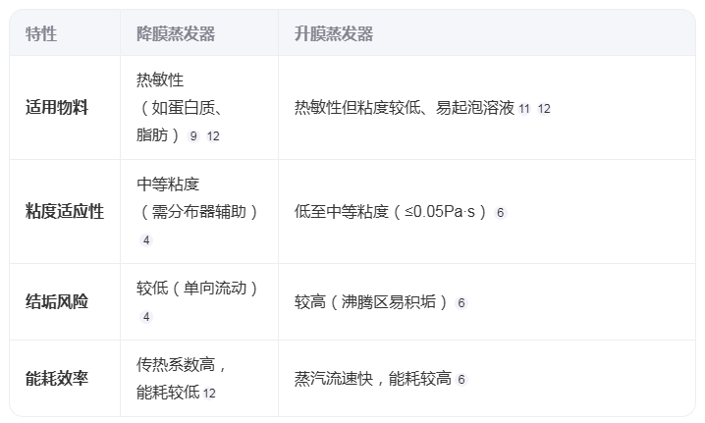The width and height of the screenshot is (705, 423).
Task: Select the 能耗效率 row label
Action: tap(57, 379)
